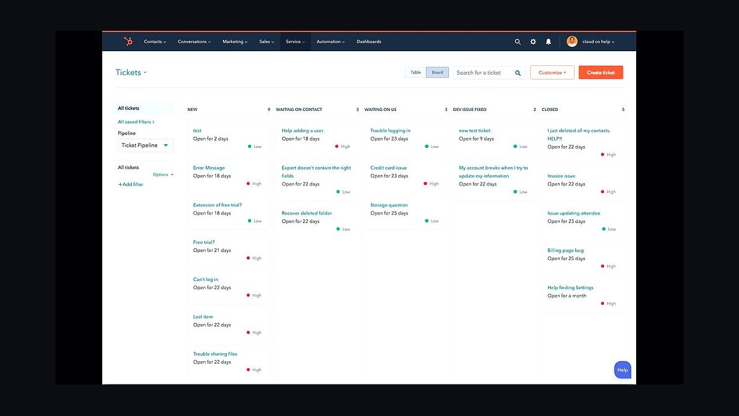Open the Billing page bug ticket
739x416 pixels.
pos(566,251)
